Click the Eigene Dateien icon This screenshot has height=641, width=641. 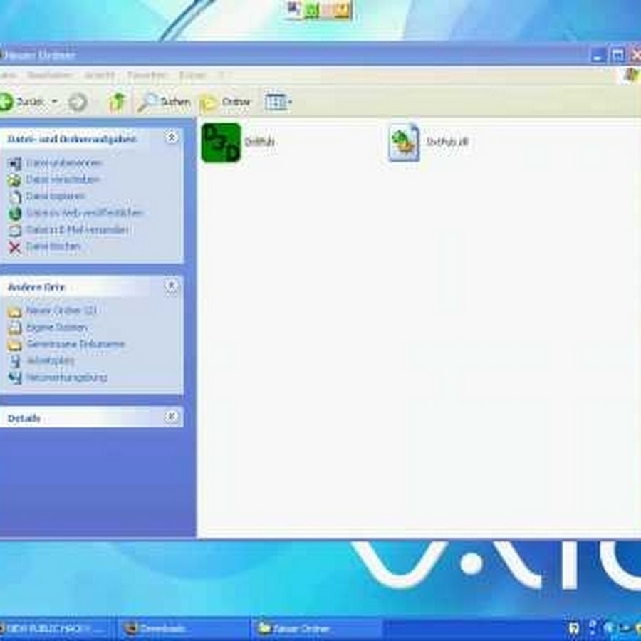pyautogui.click(x=15, y=328)
